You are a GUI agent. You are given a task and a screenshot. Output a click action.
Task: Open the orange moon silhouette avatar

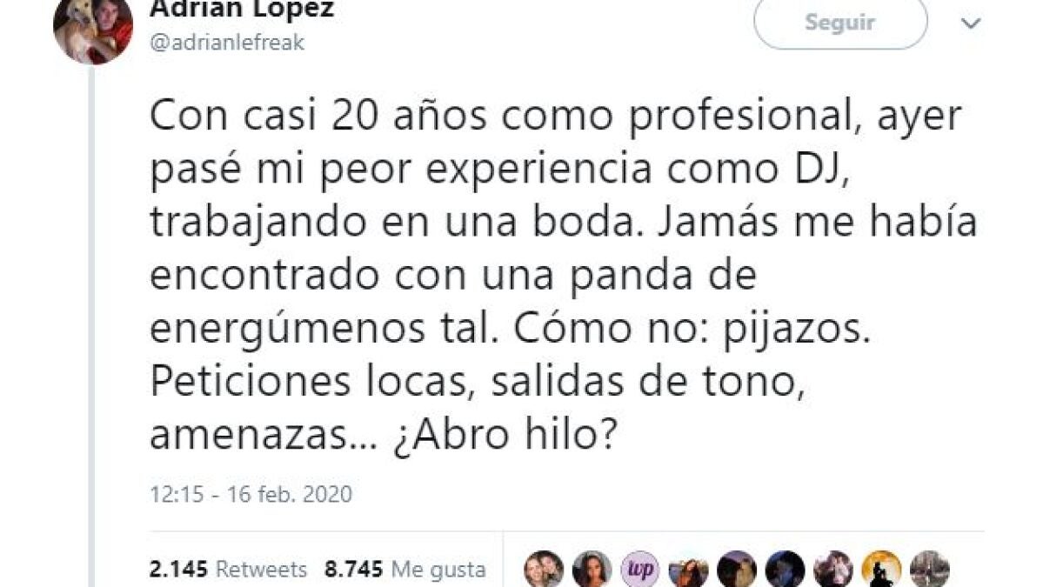(x=881, y=569)
